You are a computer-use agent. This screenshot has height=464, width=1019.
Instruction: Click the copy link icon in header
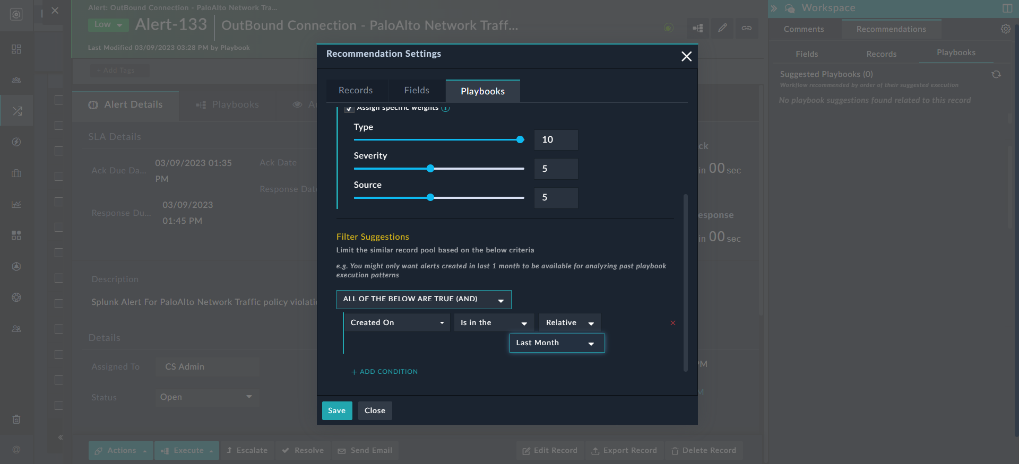click(746, 28)
